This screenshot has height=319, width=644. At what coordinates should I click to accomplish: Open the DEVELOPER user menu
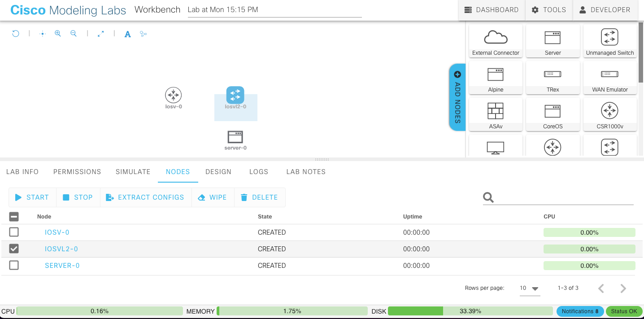point(605,10)
